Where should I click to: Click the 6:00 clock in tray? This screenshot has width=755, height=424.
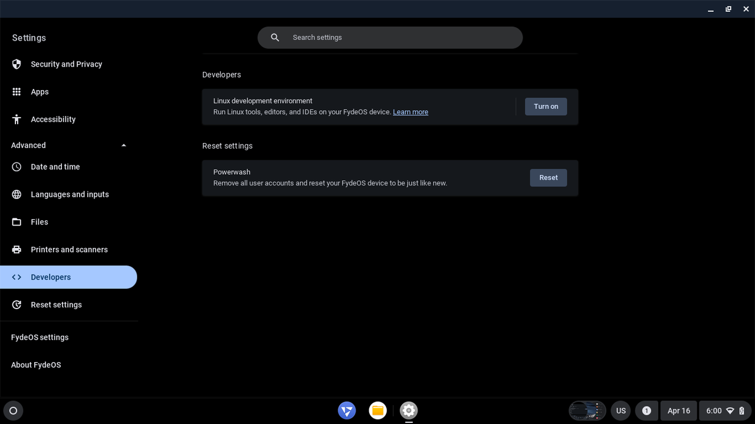coord(714,410)
